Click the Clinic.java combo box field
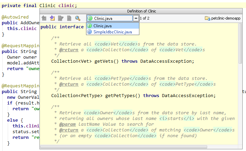The height and width of the screenshot is (151, 246). point(112,18)
